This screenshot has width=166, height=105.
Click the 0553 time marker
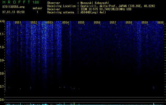click(50, 23)
